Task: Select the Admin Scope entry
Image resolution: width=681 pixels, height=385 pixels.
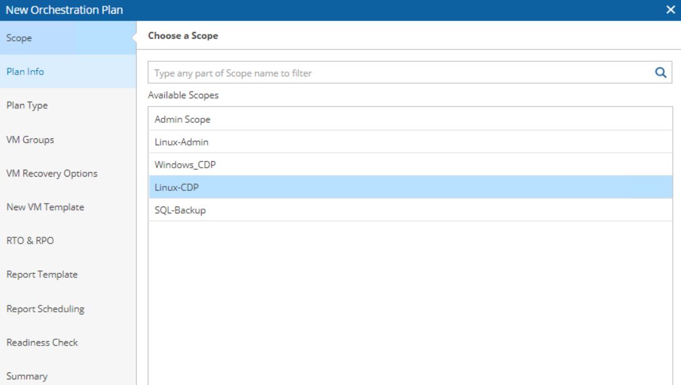Action: coord(410,119)
